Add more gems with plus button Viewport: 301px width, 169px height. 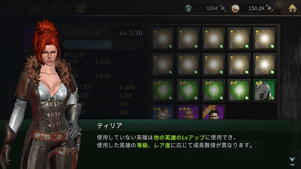(x=223, y=8)
